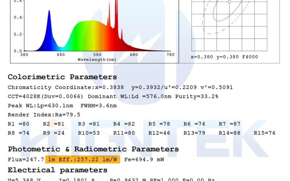Click the 780 tick on wavelength axis
This screenshot has height=181, width=290.
point(170,55)
